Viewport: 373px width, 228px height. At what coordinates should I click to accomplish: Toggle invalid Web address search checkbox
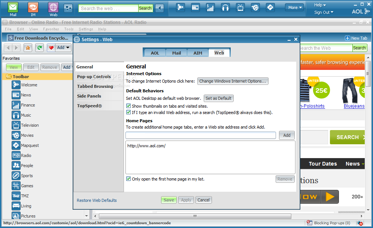(128, 113)
